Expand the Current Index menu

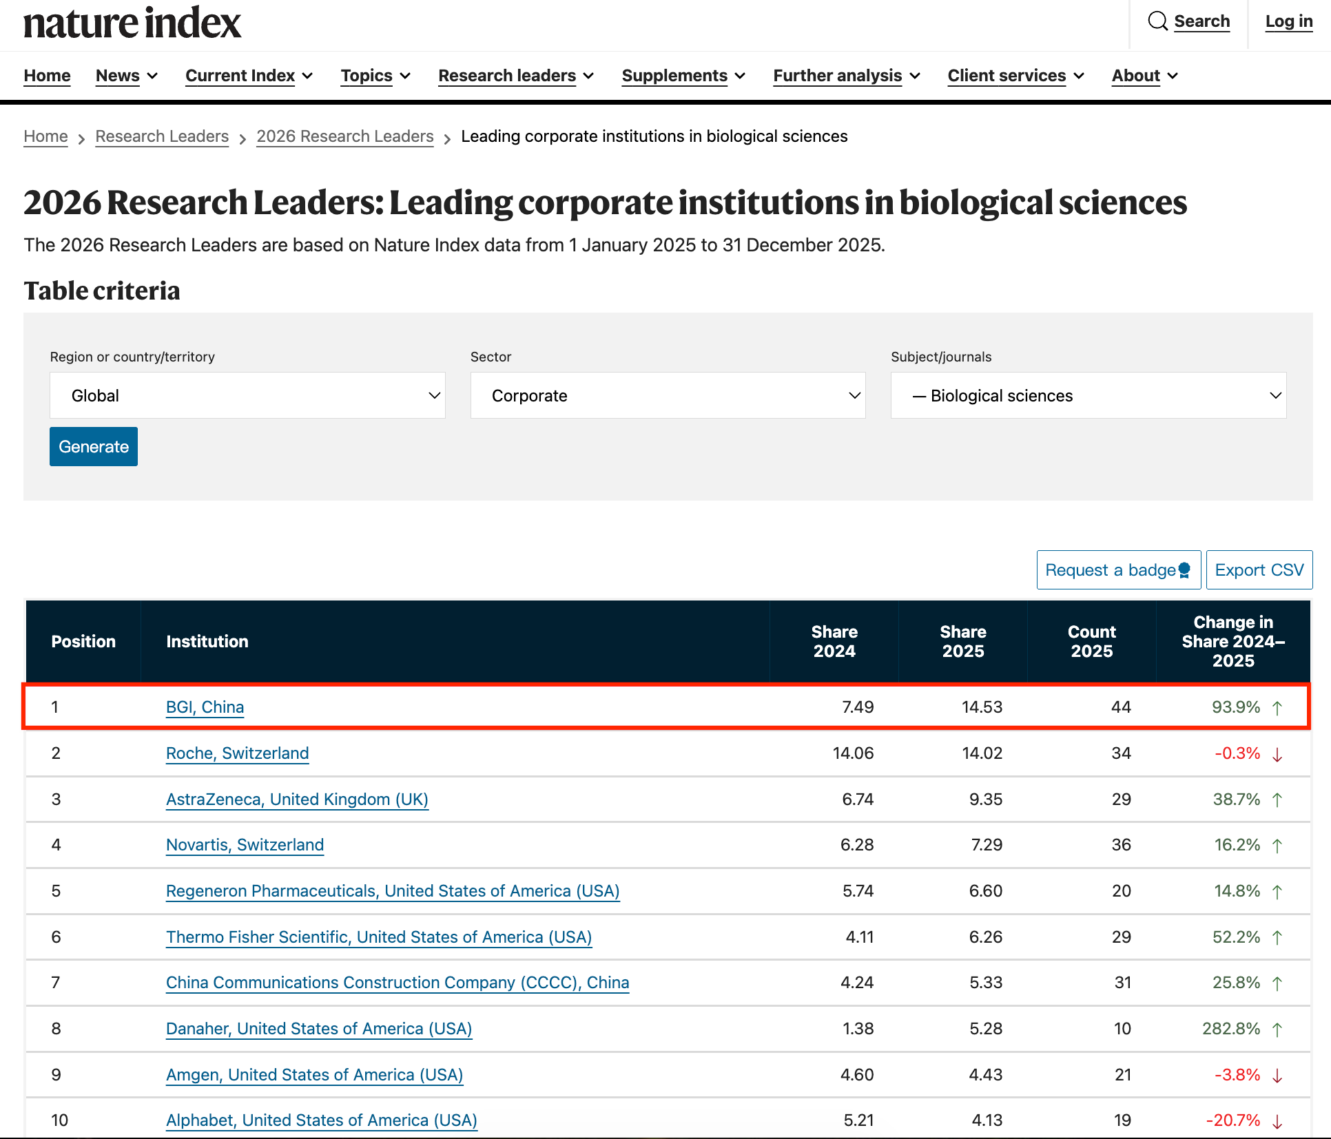pyautogui.click(x=249, y=76)
